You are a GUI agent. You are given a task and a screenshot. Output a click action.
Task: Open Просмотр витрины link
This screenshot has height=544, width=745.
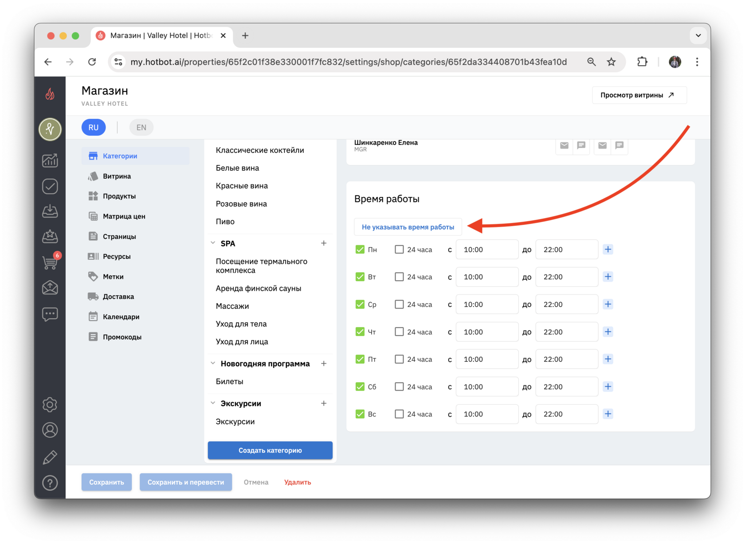(x=639, y=95)
